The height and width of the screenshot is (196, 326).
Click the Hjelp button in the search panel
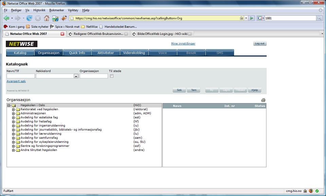[x=255, y=90]
